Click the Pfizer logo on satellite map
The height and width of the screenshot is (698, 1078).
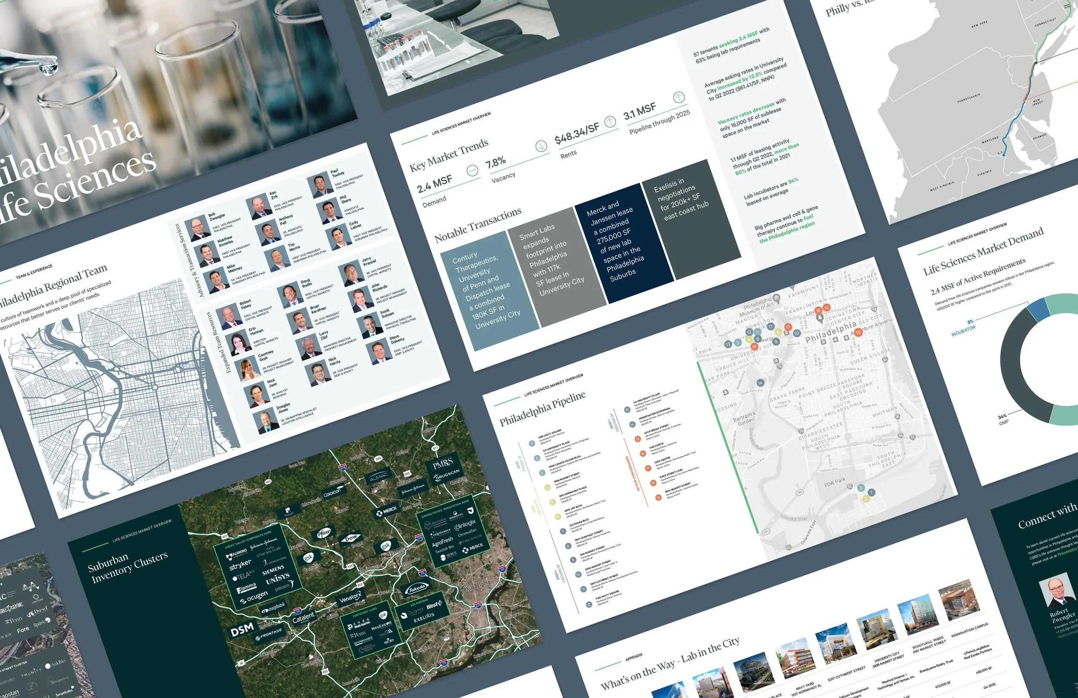323,533
